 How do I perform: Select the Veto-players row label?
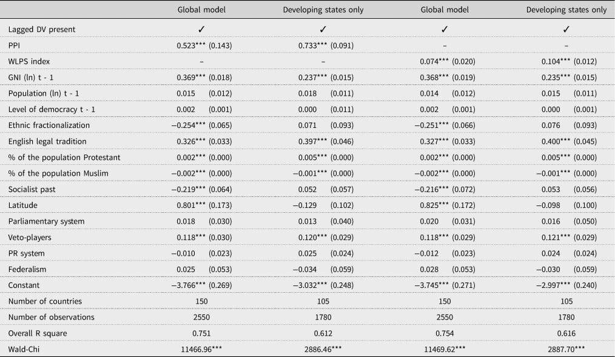pyautogui.click(x=30, y=238)
